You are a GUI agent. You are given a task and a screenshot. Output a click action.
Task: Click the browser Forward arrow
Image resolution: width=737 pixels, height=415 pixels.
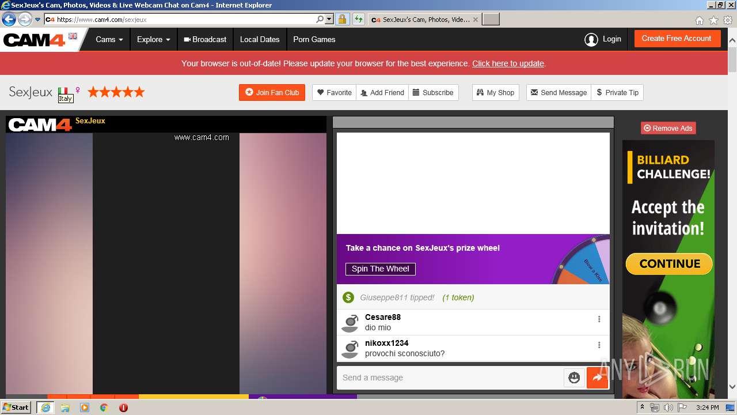[x=25, y=19]
